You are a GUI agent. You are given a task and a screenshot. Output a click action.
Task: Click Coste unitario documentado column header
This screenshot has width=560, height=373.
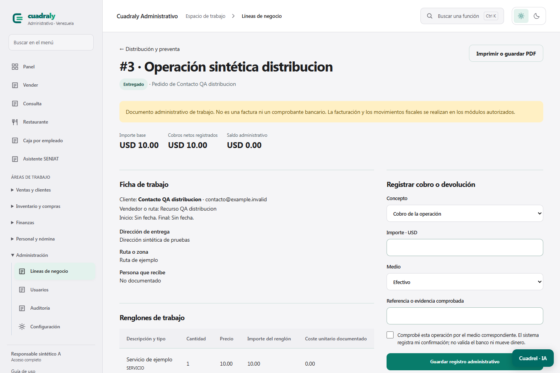point(336,339)
